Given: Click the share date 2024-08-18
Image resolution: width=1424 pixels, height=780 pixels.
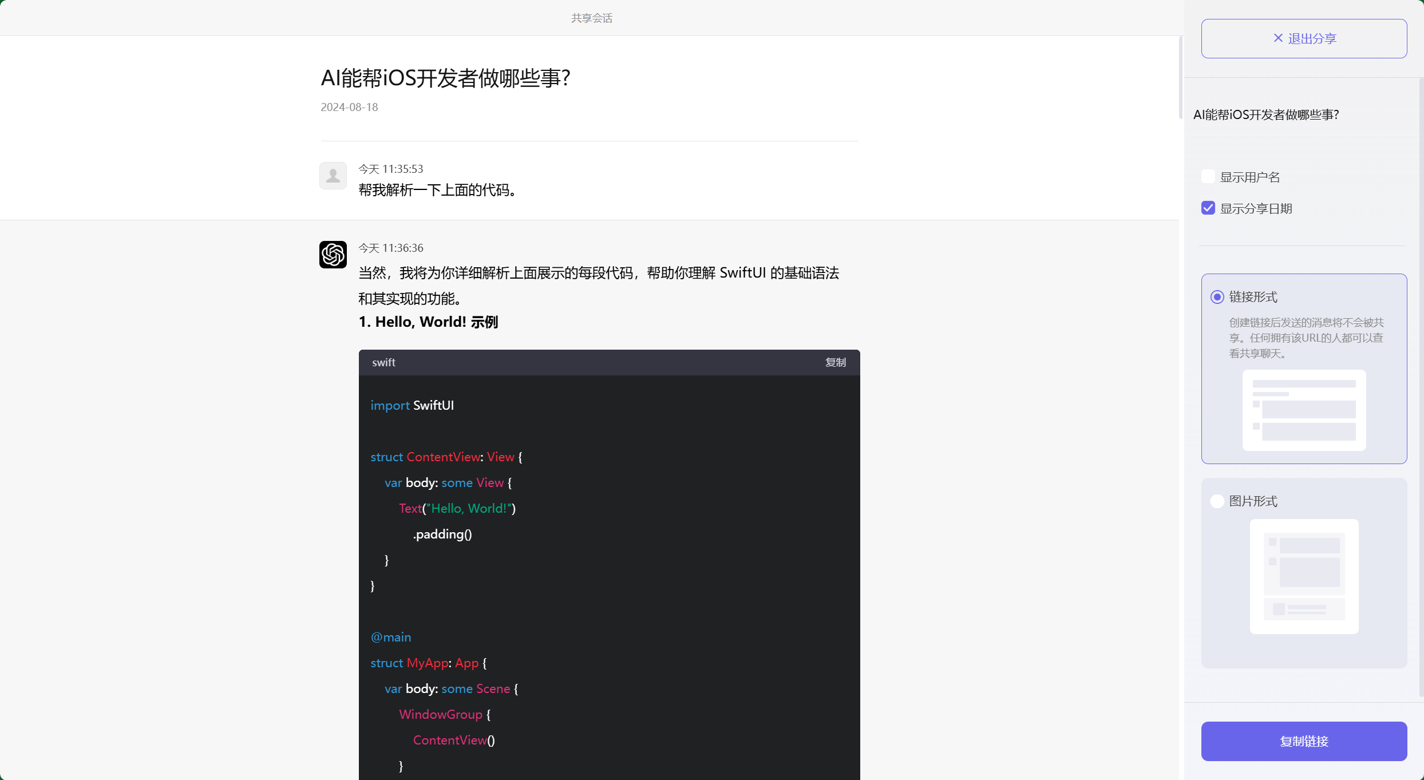Looking at the screenshot, I should (349, 107).
